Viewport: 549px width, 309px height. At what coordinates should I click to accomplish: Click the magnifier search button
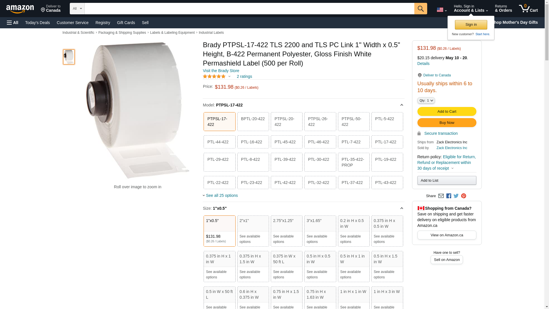pyautogui.click(x=421, y=9)
